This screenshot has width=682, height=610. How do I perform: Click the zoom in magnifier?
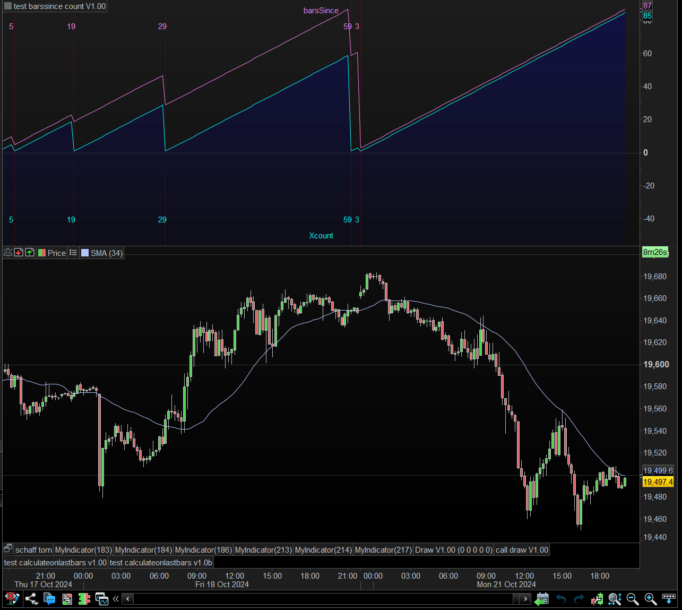pyautogui.click(x=651, y=599)
